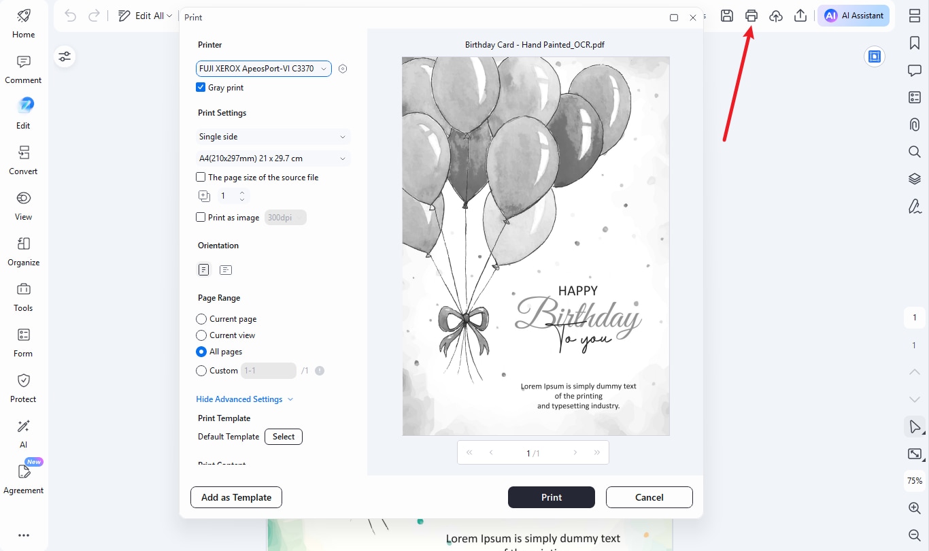The height and width of the screenshot is (551, 929).
Task: Select the Current view radio button
Action: click(201, 335)
